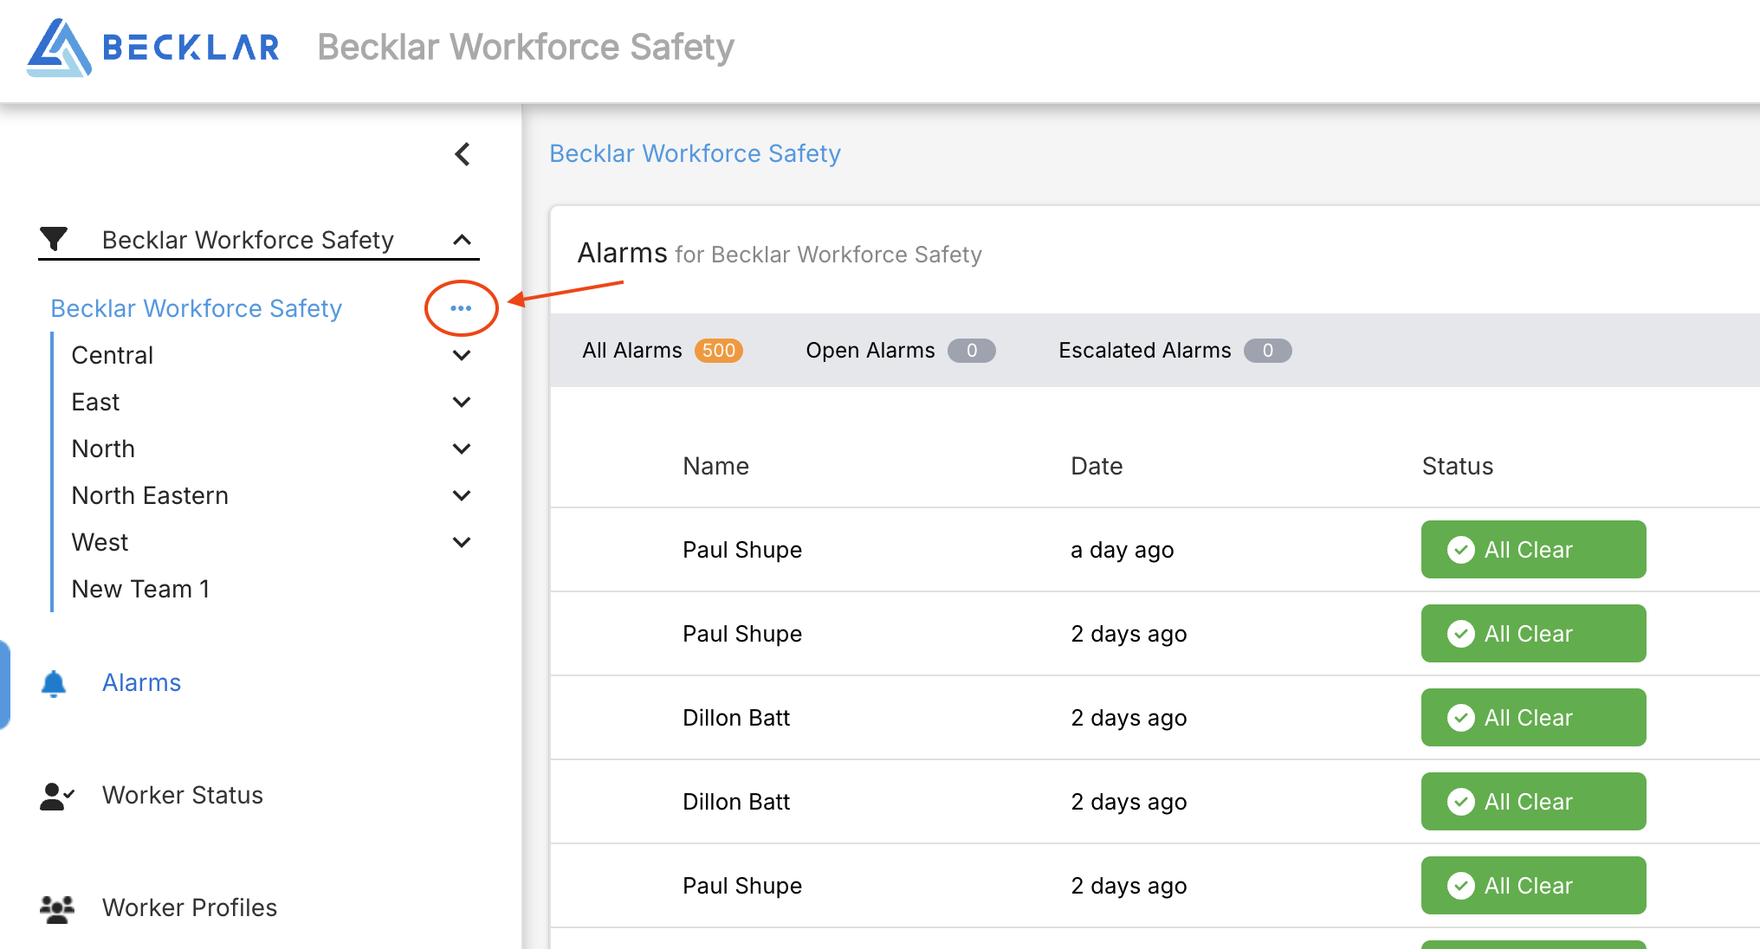
Task: Select East in the team tree
Action: tap(95, 402)
